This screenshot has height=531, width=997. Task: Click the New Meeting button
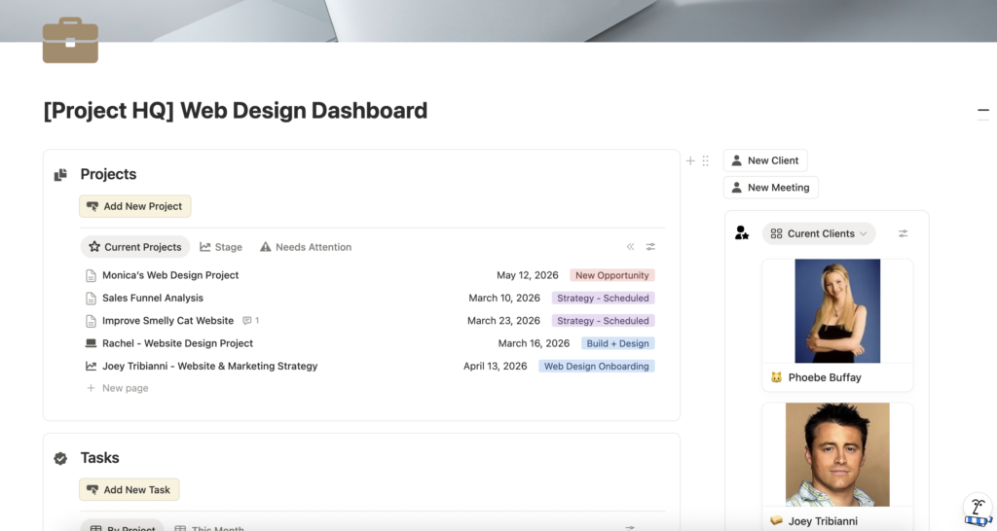771,188
